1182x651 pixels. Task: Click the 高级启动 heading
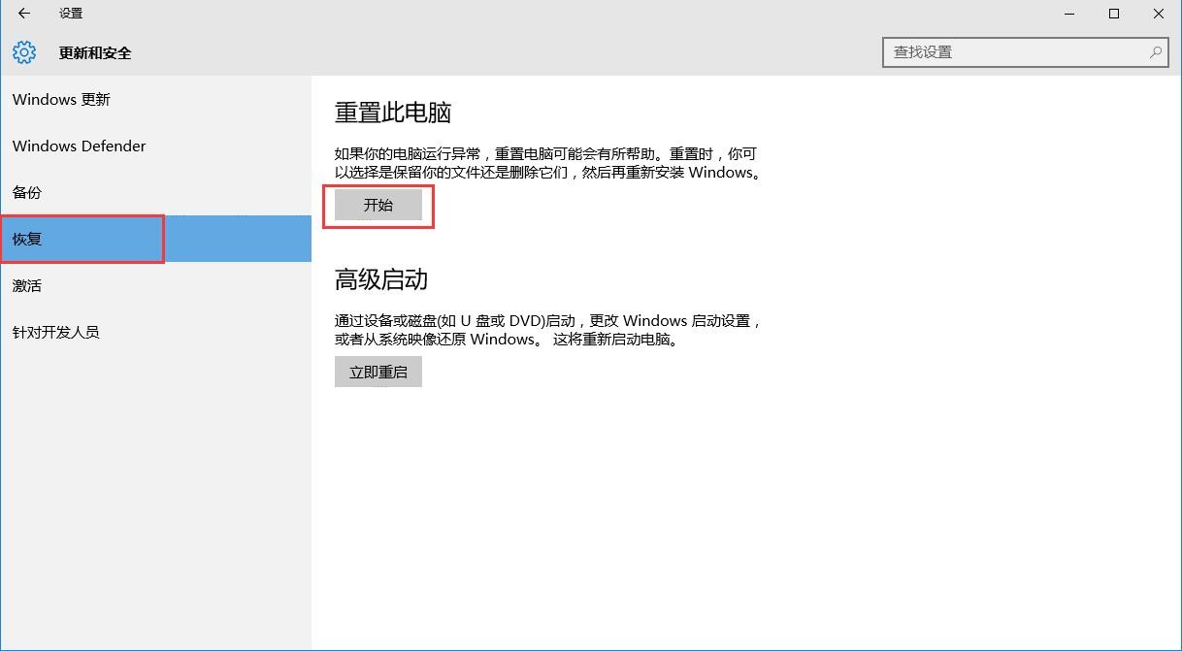click(381, 279)
